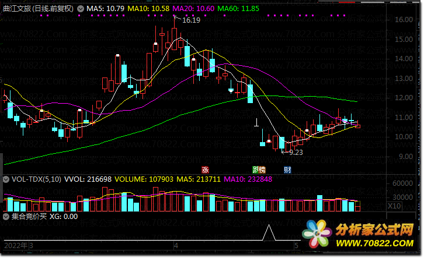Click the MA10: 10.58 label
This screenshot has height=258, width=424.
pos(148,9)
